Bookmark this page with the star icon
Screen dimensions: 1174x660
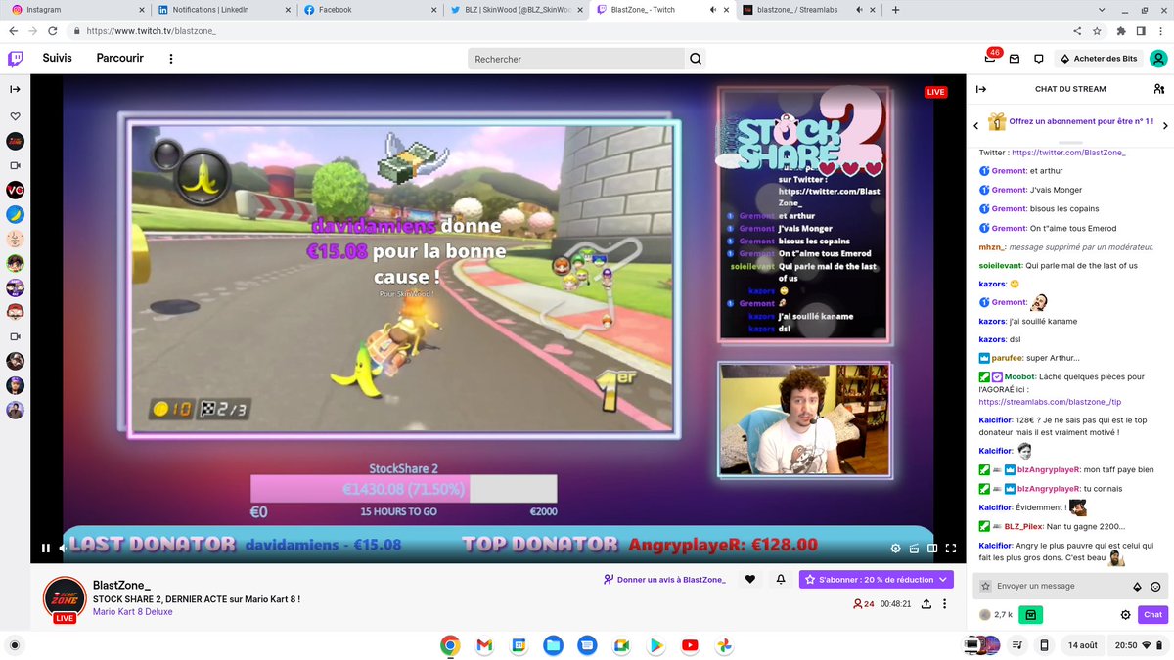tap(1098, 31)
